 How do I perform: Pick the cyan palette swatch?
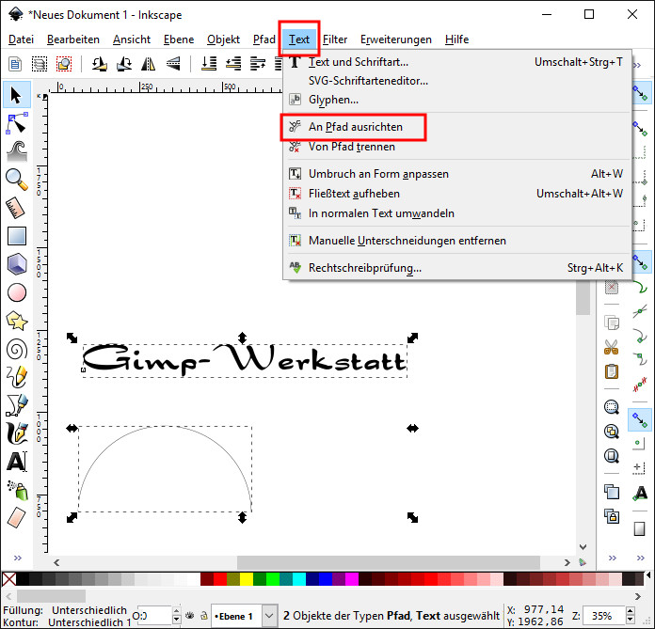tap(299, 579)
